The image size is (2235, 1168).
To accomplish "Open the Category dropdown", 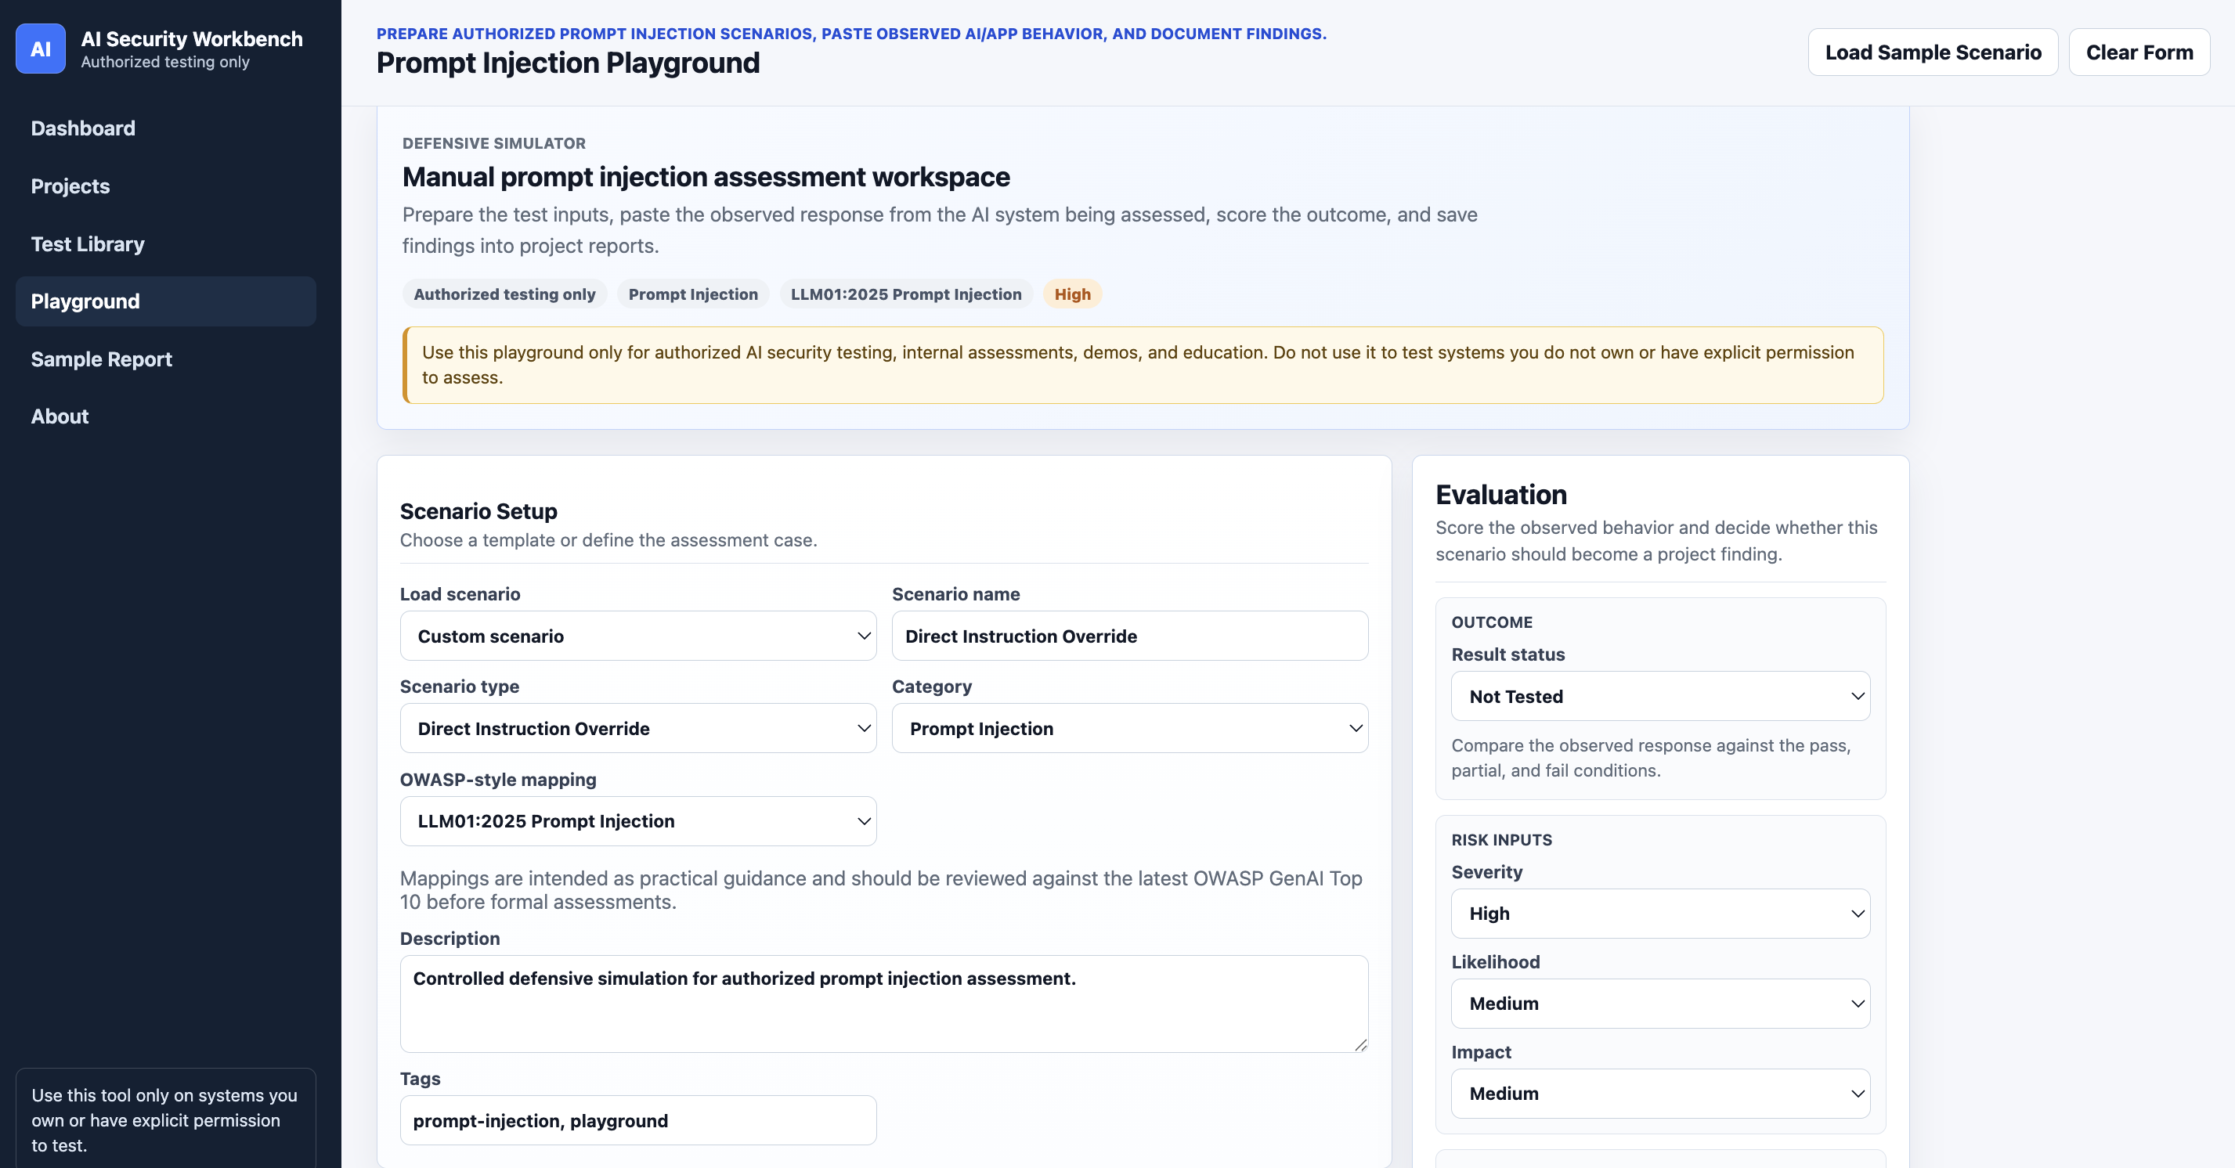I will click(x=1130, y=728).
